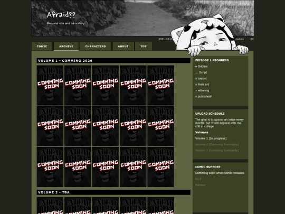Image resolution: width=285 pixels, height=214 pixels.
Task: Click the Afraid?? site title
Action: (x=61, y=15)
